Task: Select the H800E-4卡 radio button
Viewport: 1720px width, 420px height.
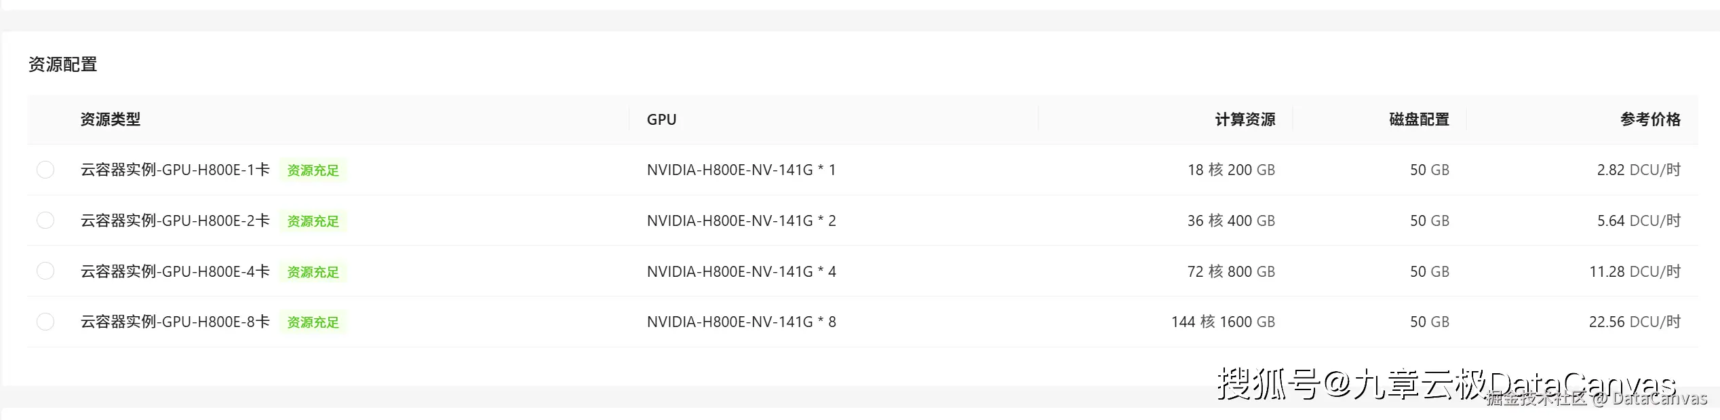Action: tap(45, 271)
